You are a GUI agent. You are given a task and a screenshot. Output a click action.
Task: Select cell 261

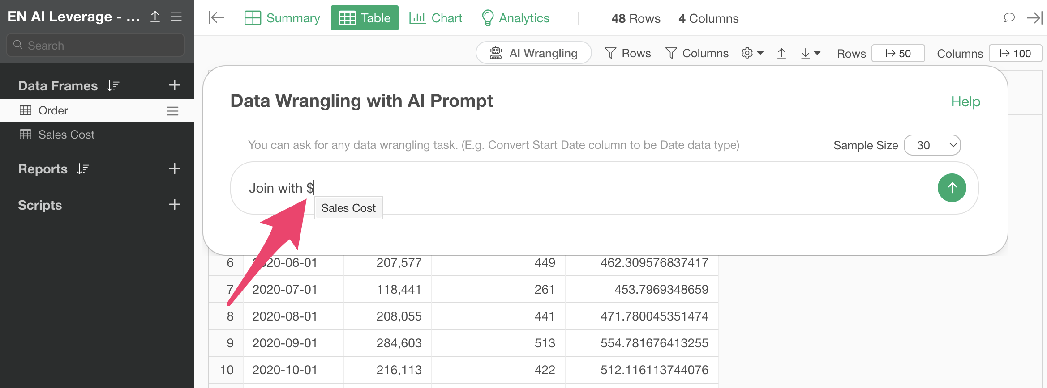pos(498,289)
